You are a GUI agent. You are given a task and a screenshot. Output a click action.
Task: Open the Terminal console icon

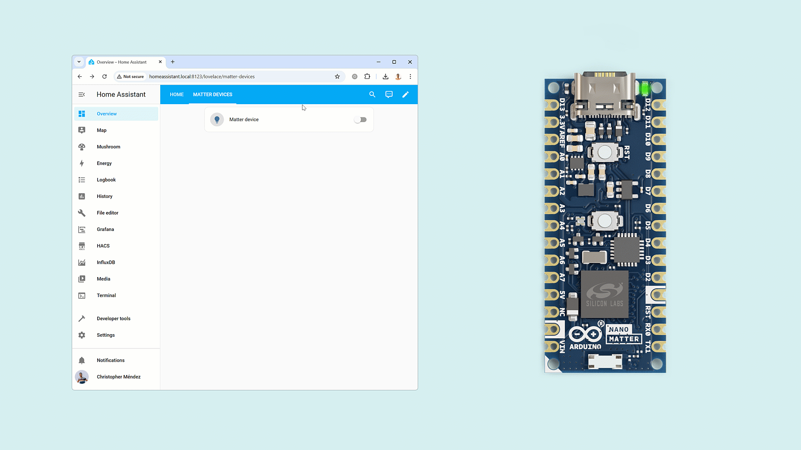point(82,295)
